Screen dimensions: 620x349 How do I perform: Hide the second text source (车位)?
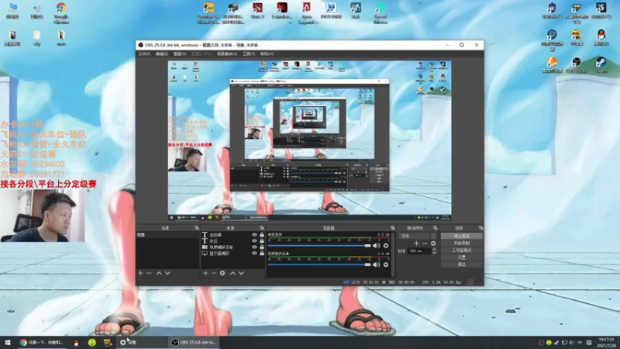[254, 241]
